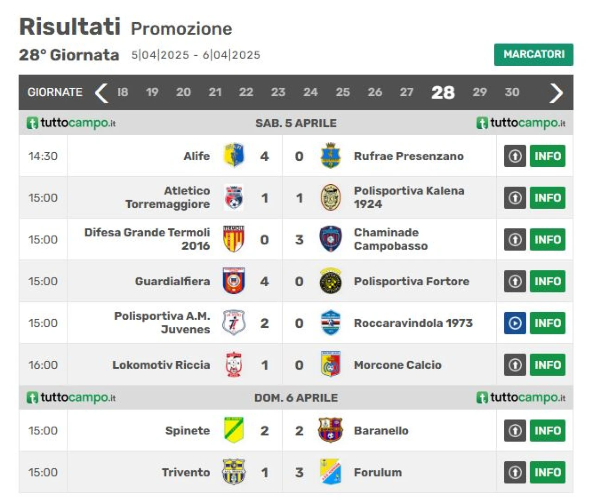This screenshot has height=503, width=593.
Task: Go to previous giornate with the left chevron
Action: [101, 93]
